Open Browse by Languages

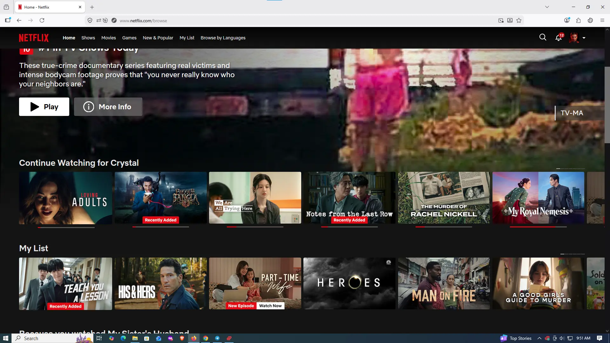click(223, 38)
